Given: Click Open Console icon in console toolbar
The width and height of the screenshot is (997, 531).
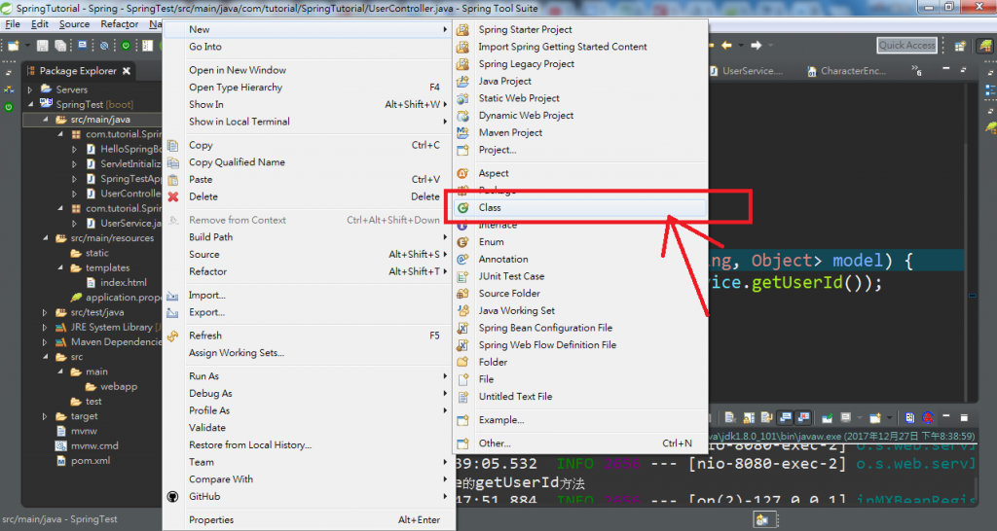Looking at the screenshot, I should 875,417.
